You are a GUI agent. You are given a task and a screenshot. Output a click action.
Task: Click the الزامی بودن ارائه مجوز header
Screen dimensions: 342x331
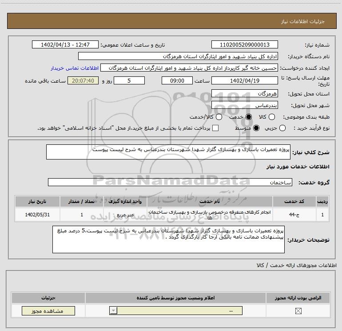[298, 298]
